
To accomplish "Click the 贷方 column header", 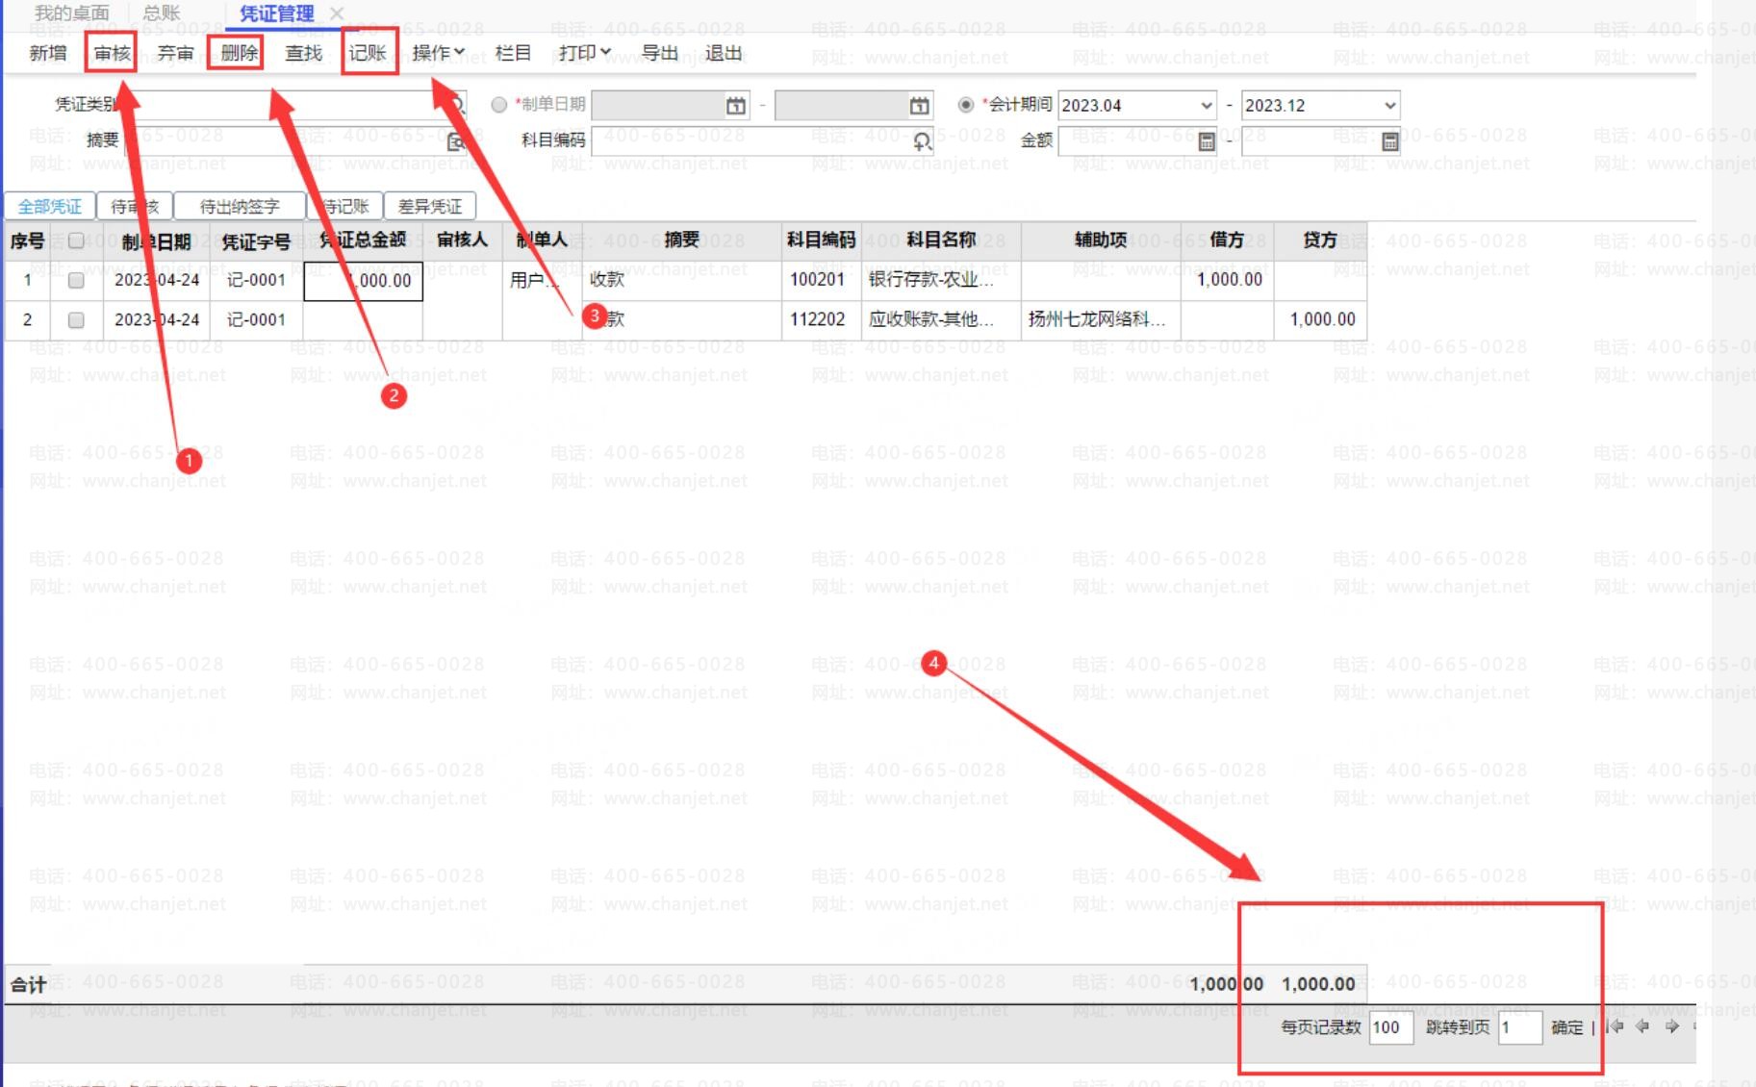I will point(1320,240).
